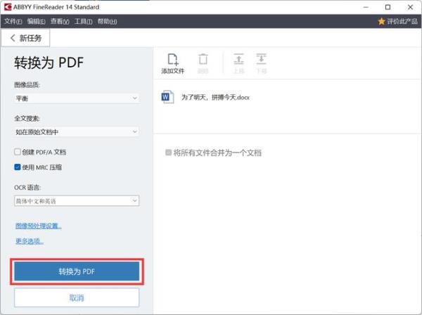This screenshot has height=315, width=422.
Task: Click the move down (下移) icon
Action: (262, 59)
